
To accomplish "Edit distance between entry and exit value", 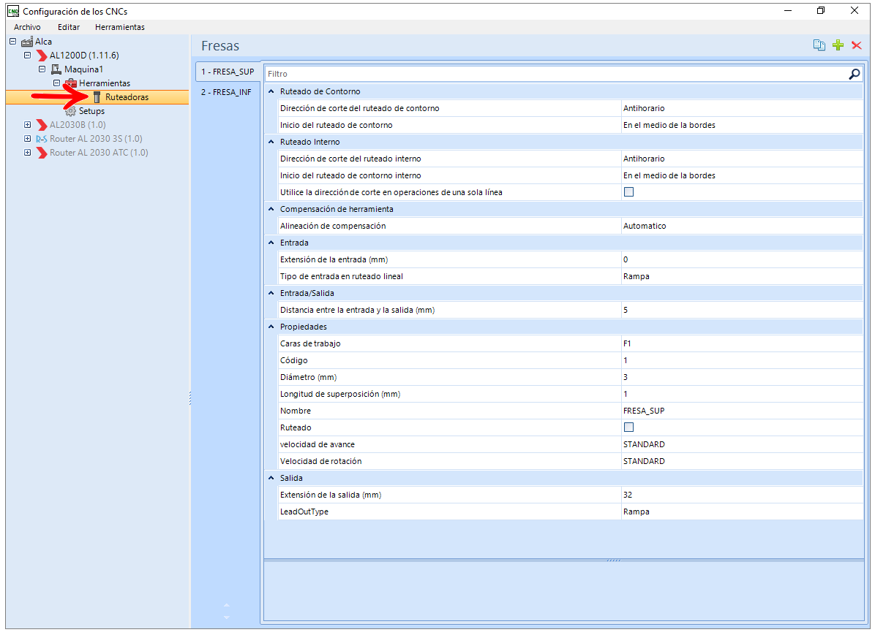I will 742,309.
